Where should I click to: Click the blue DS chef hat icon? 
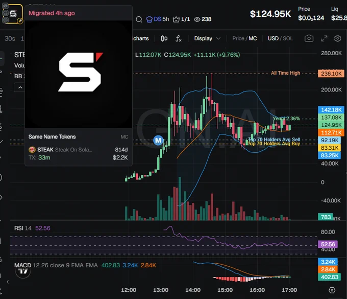pyautogui.click(x=150, y=19)
